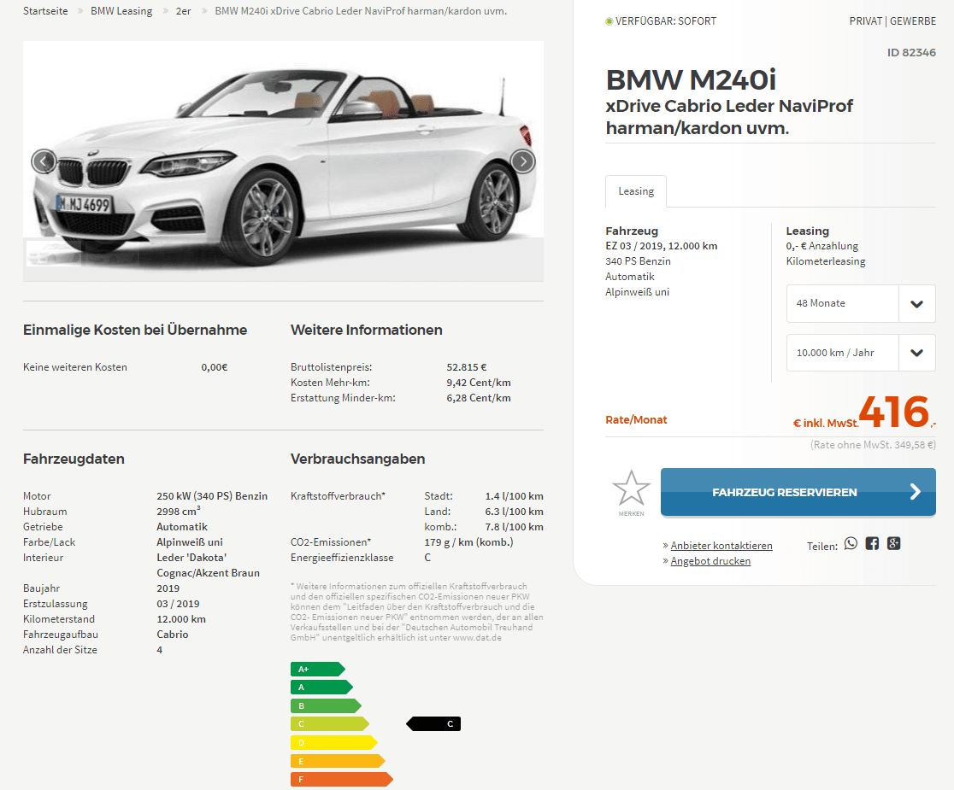Click the main BMW M240i photo

click(x=284, y=161)
